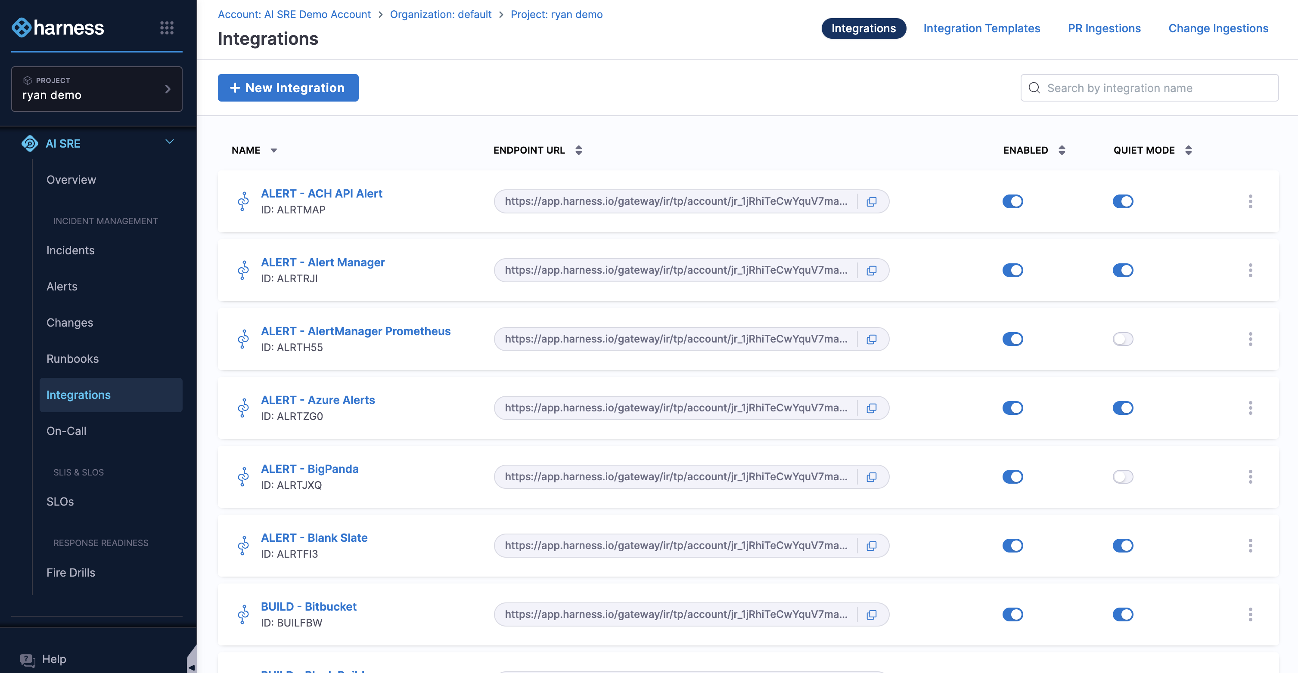The image size is (1298, 673).
Task: Open more options for ALERT - AlertManager Prometheus
Action: point(1250,339)
